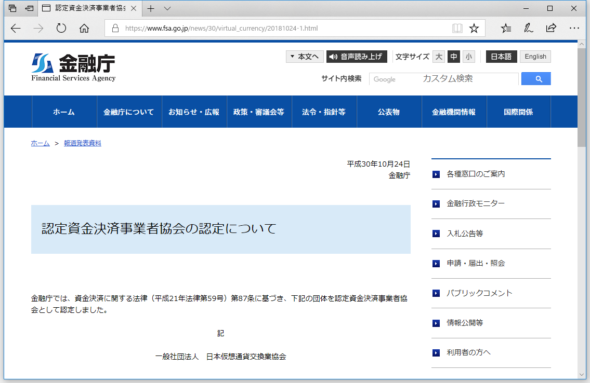Screen dimensions: 590x383
Task: Click the blue site search magnifier button
Action: (535, 78)
